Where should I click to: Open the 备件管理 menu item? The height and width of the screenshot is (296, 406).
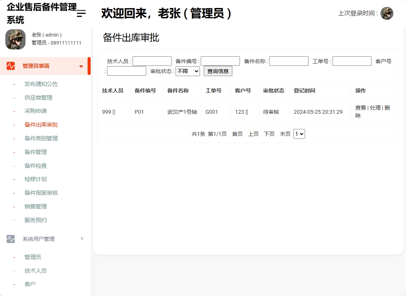(36, 152)
